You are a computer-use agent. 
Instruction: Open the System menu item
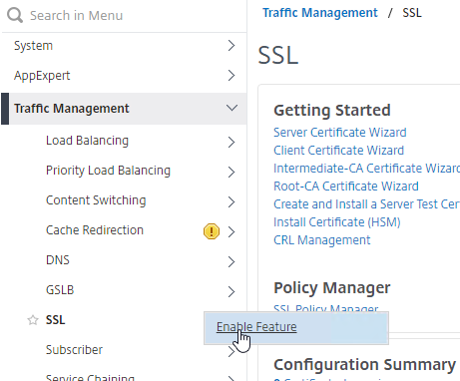(x=33, y=46)
